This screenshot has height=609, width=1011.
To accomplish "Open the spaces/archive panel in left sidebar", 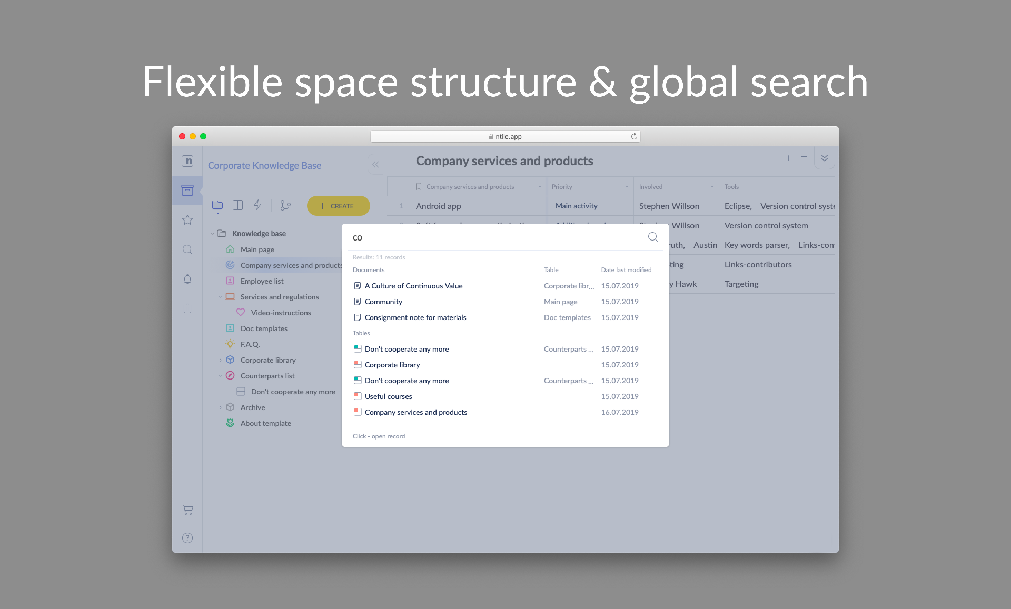I will point(187,190).
